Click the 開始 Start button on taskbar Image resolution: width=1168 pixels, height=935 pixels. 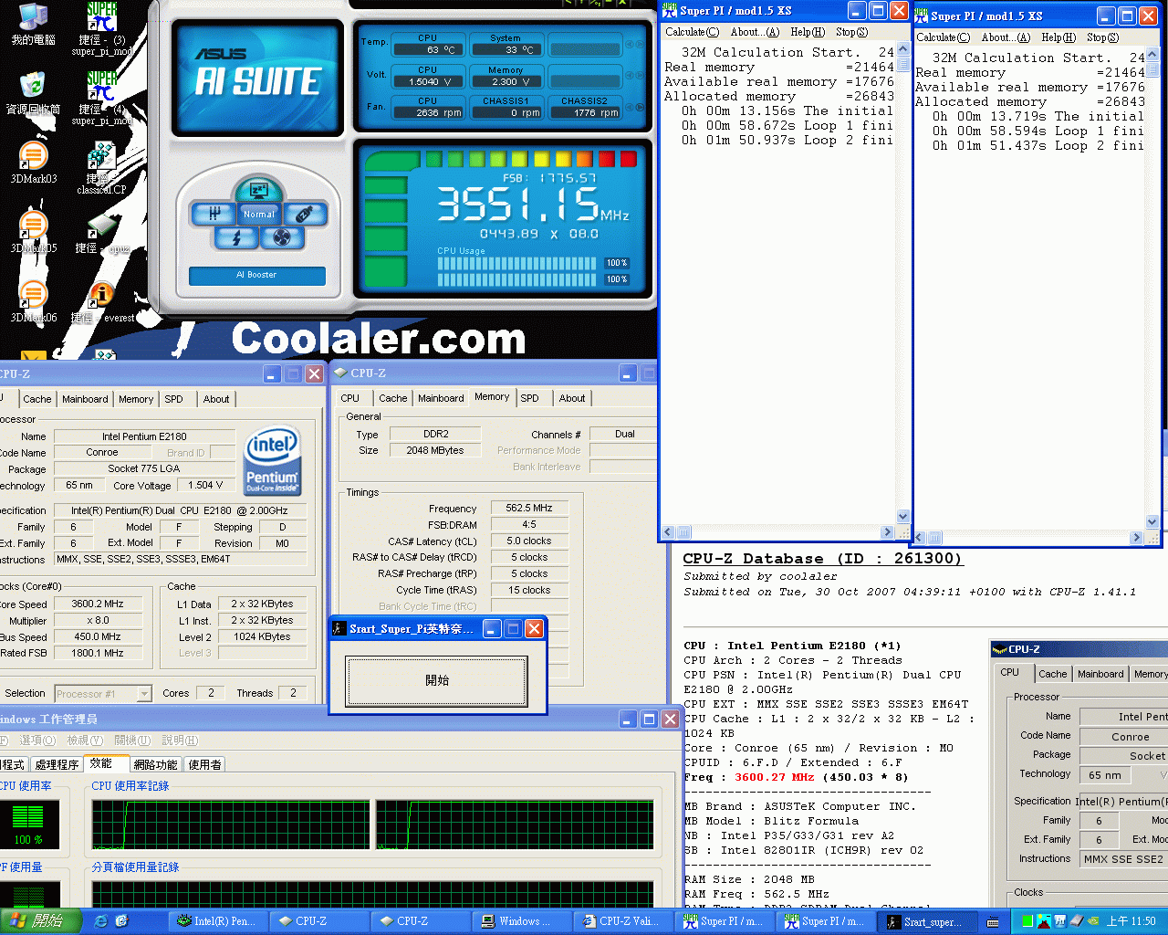[x=41, y=921]
